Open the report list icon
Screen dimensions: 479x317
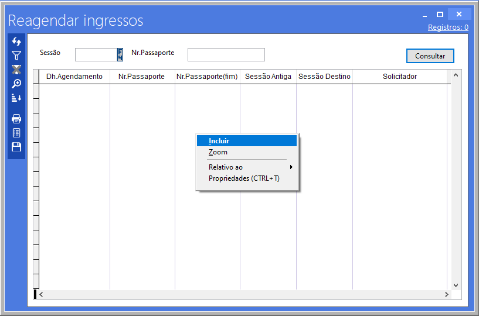coord(16,133)
